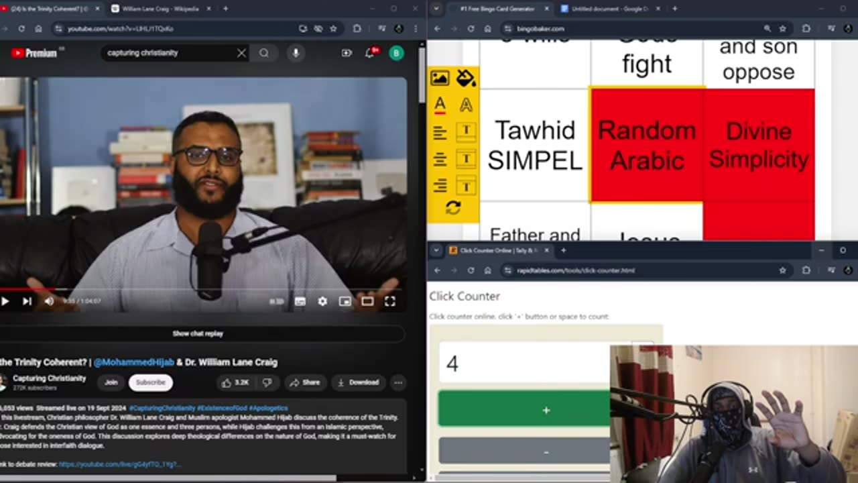This screenshot has height=483, width=858.
Task: Open YouTube Create video menu
Action: click(x=347, y=53)
